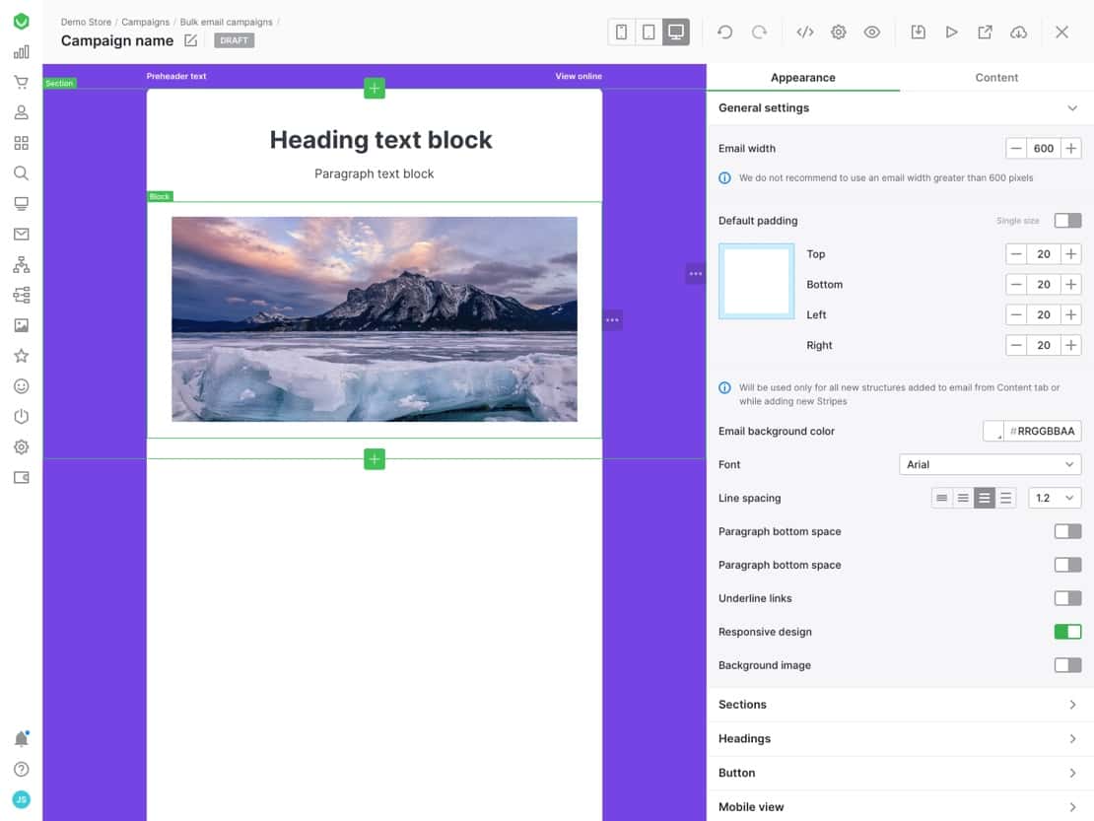Viewport: 1094px width, 821px height.
Task: Open the Font dropdown showing Arial
Action: click(991, 464)
